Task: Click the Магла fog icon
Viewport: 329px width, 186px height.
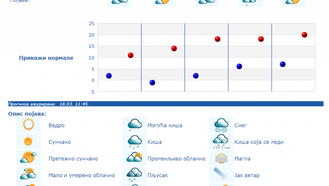Action: pyautogui.click(x=221, y=158)
